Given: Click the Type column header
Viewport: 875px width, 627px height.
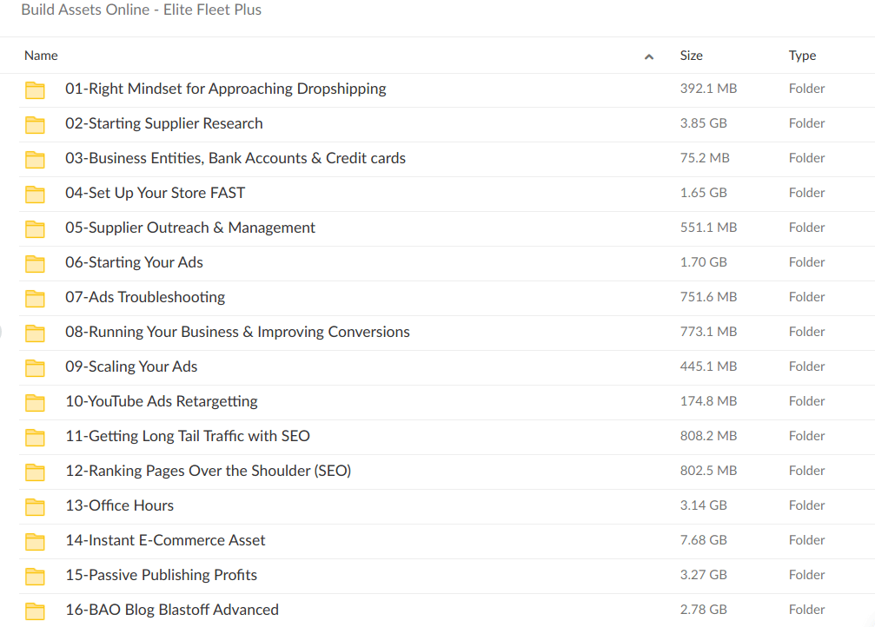Looking at the screenshot, I should (802, 55).
